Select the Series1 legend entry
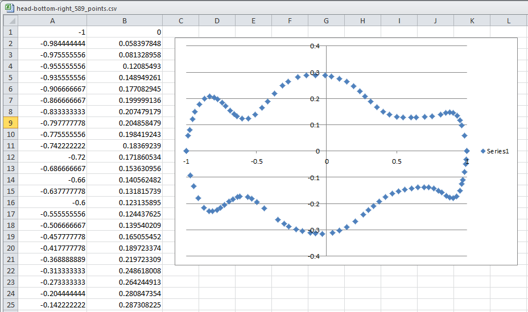The height and width of the screenshot is (312, 528). pos(494,151)
